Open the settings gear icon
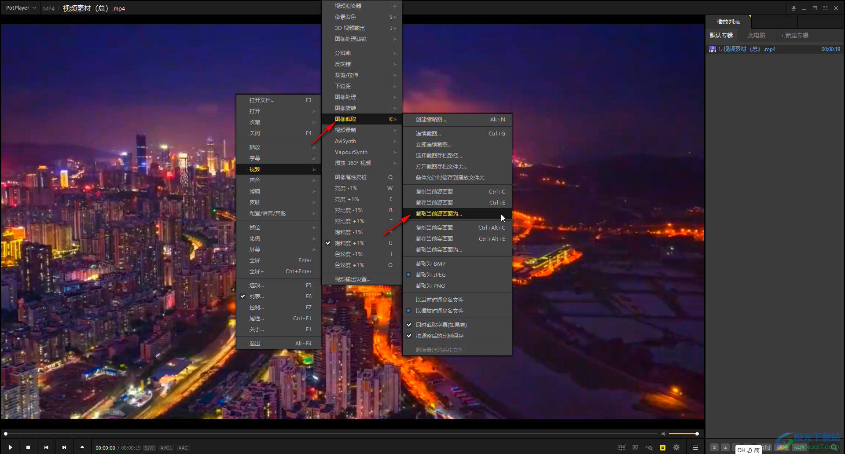The image size is (845, 454). point(676,447)
